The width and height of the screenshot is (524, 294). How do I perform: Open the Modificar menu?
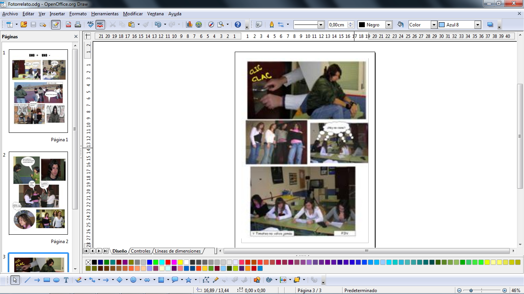(x=133, y=14)
